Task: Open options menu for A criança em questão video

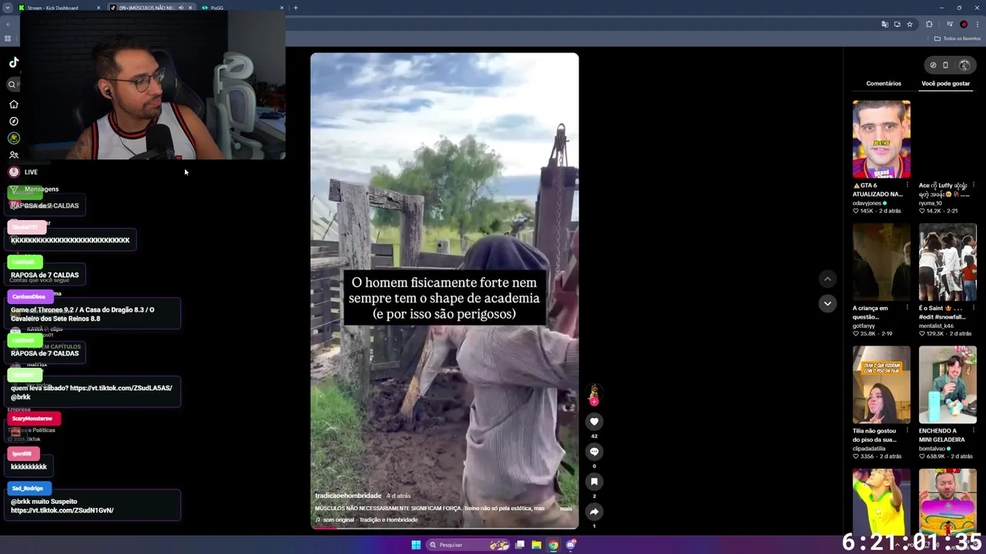Action: tap(907, 308)
